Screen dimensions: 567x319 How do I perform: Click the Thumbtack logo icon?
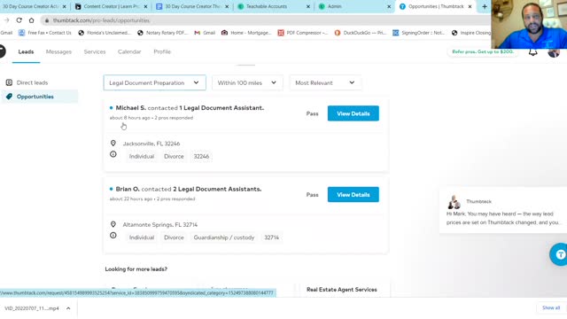pyautogui.click(x=3, y=51)
